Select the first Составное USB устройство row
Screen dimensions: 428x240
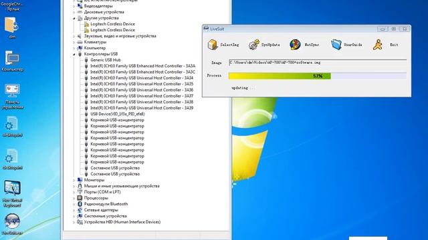click(x=115, y=168)
